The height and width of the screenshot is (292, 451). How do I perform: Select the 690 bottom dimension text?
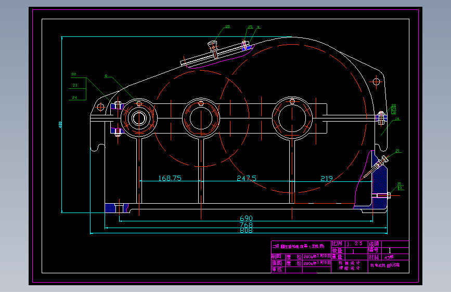[x=246, y=218]
